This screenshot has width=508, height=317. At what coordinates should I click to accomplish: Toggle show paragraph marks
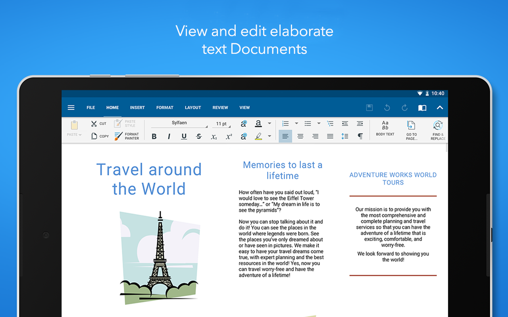[360, 136]
